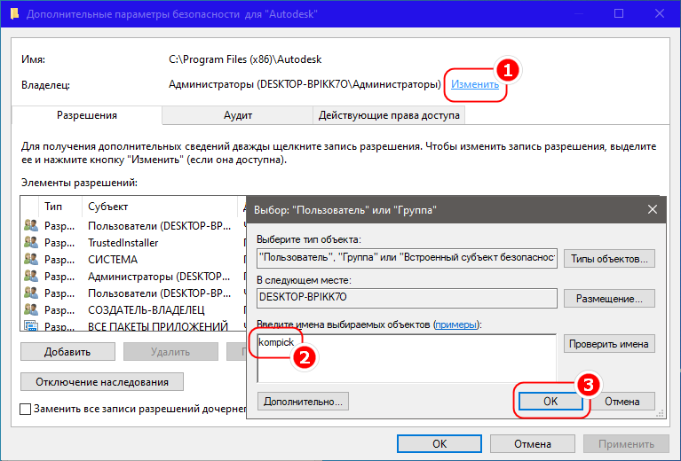The height and width of the screenshot is (461, 681).
Task: Close the user or group selection dialog
Action: pos(653,209)
